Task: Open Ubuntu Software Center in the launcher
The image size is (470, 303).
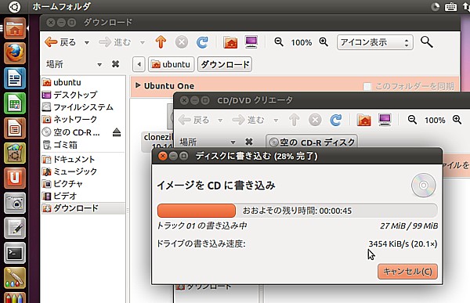Action: point(15,153)
